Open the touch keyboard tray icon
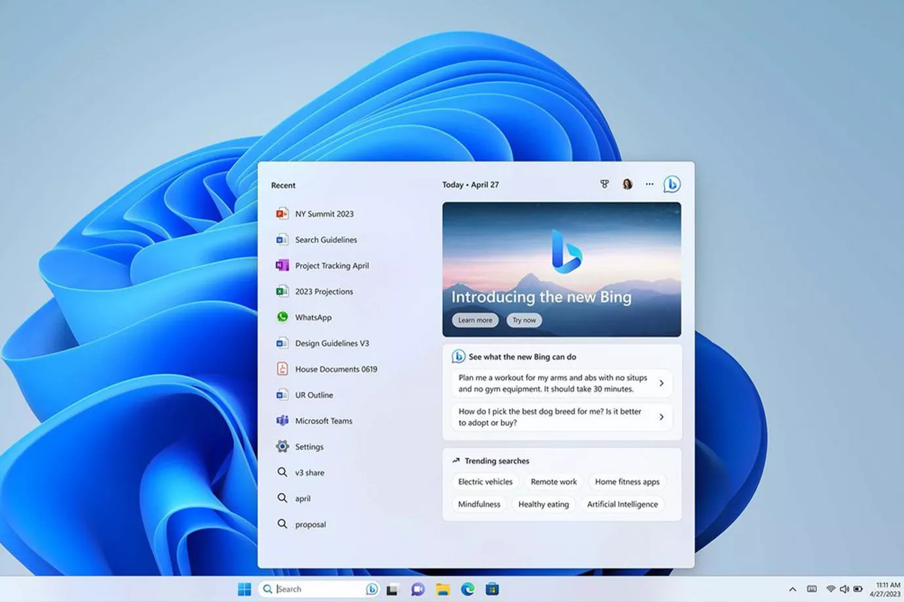Viewport: 904px width, 602px height. pos(812,589)
